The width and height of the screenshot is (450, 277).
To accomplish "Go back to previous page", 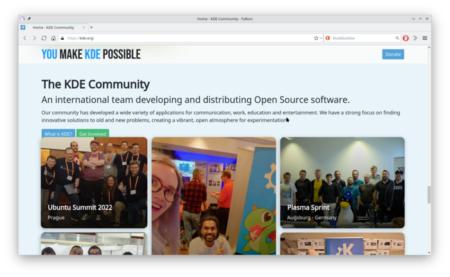I will [25, 38].
